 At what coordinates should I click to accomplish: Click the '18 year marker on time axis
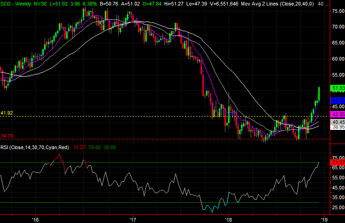pyautogui.click(x=229, y=218)
